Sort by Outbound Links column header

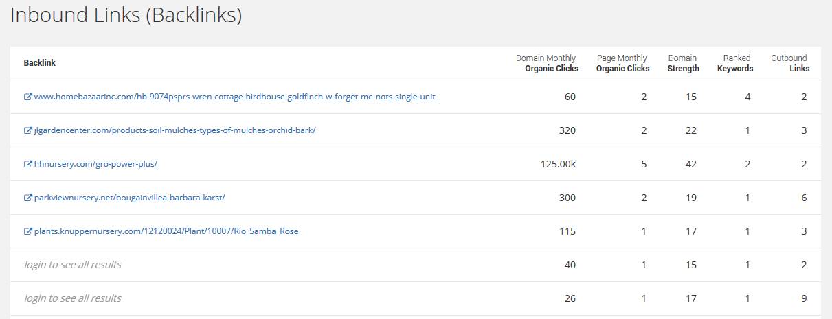tap(790, 63)
